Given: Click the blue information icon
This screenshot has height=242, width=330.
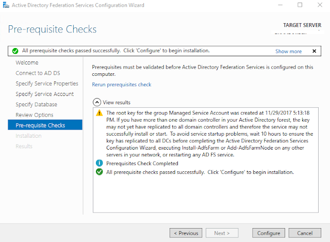Looking at the screenshot, I should pos(100,163).
